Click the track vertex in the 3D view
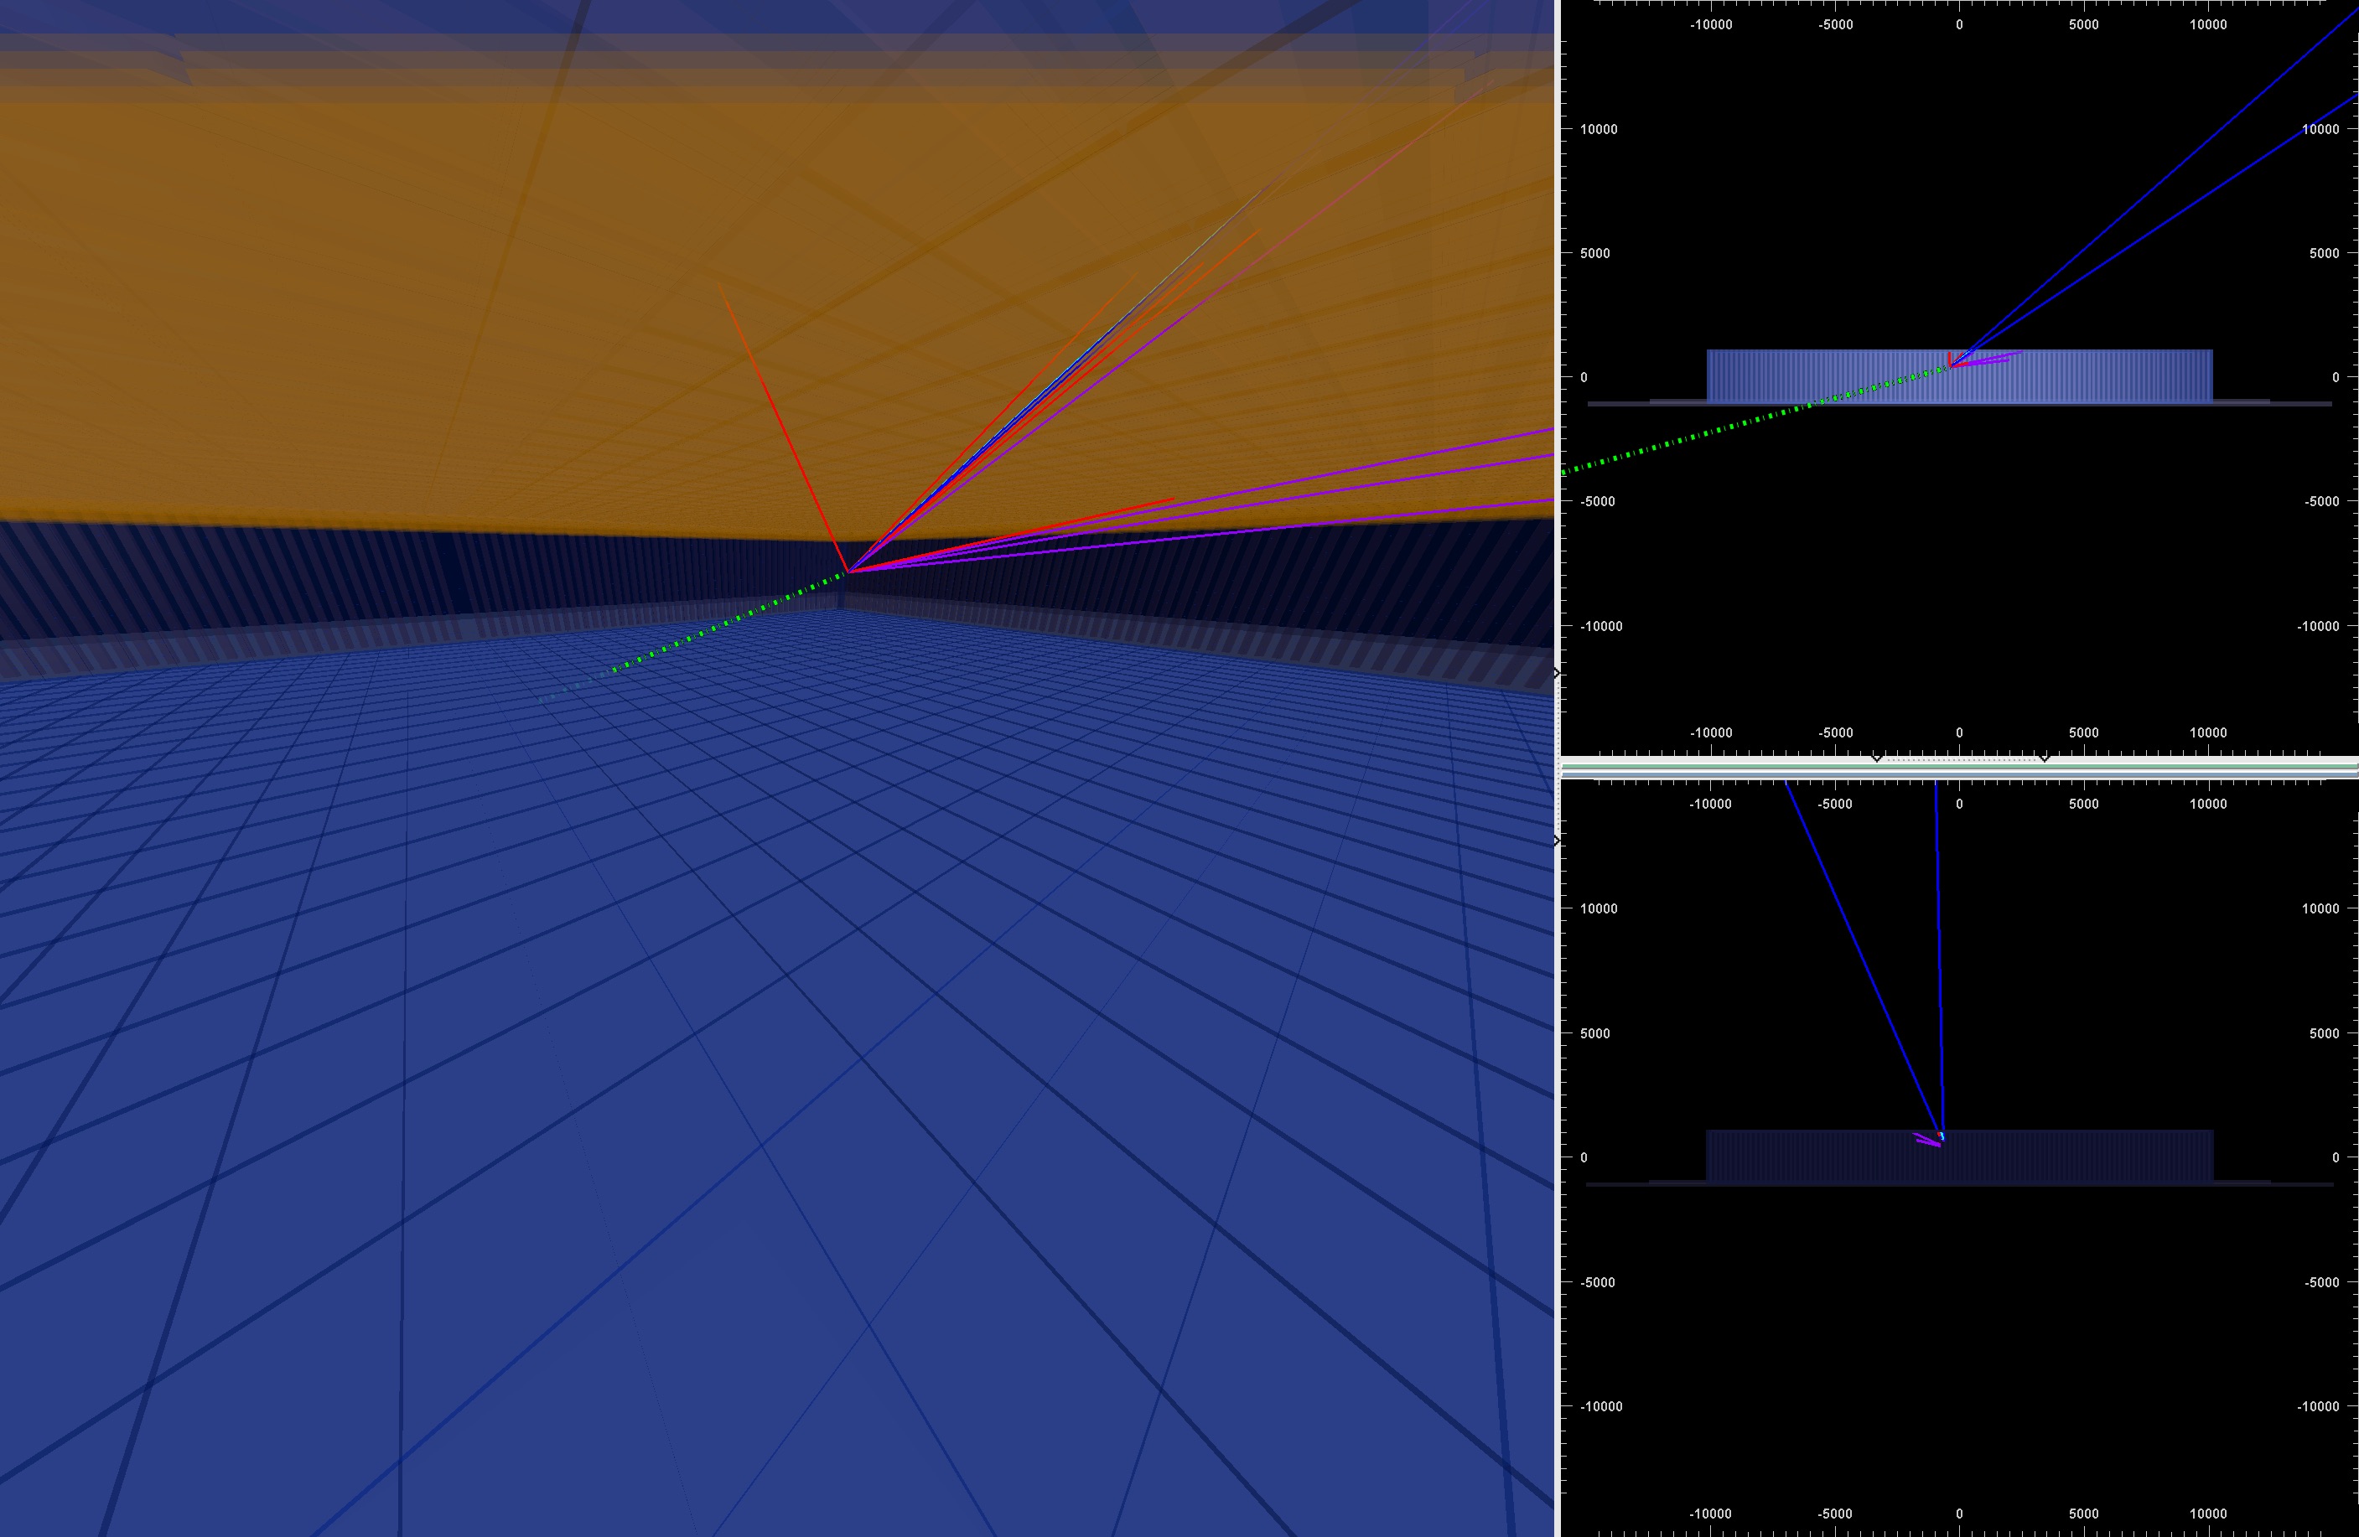 (848, 571)
